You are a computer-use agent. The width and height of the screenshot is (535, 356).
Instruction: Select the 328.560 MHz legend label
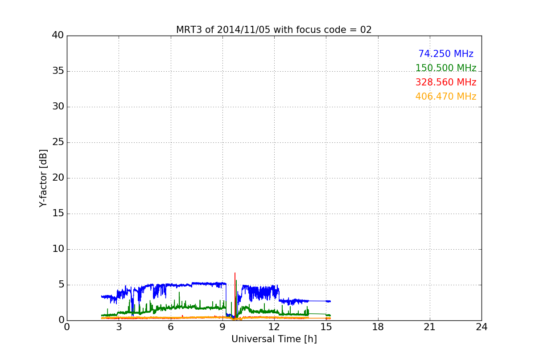tap(446, 82)
